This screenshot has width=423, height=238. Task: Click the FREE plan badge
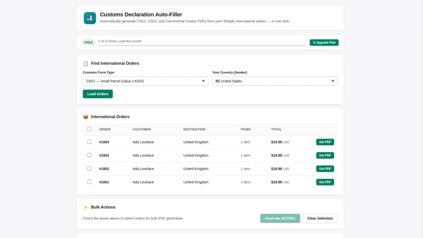click(x=88, y=43)
